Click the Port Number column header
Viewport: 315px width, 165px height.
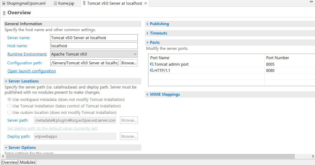[290, 58]
